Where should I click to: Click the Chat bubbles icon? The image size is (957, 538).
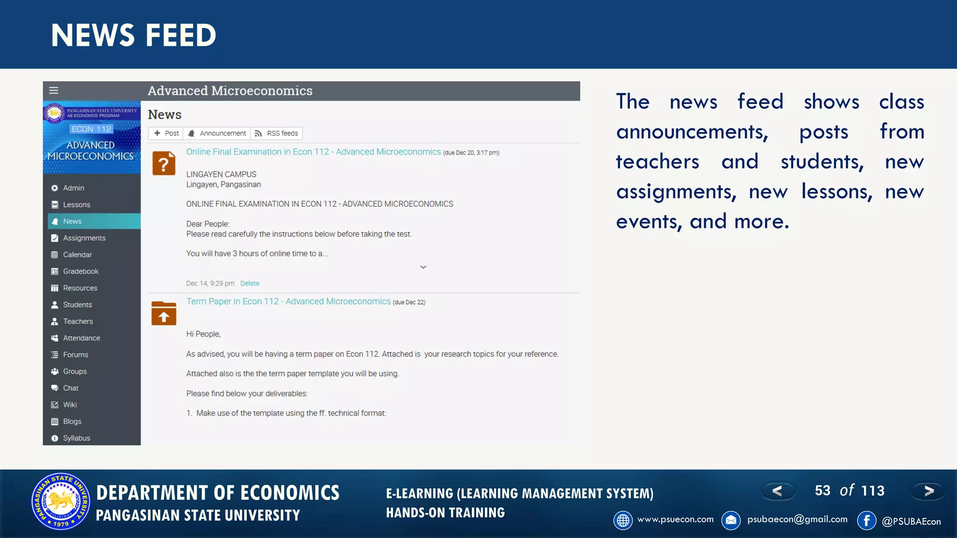tap(55, 388)
